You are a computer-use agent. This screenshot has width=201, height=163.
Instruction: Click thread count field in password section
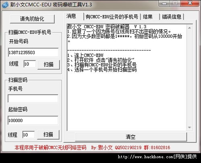pos(29,134)
